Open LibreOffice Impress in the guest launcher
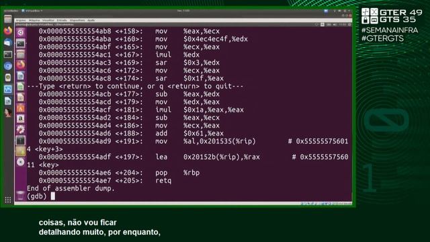Viewport: 430px width, 242px height. (x=21, y=97)
